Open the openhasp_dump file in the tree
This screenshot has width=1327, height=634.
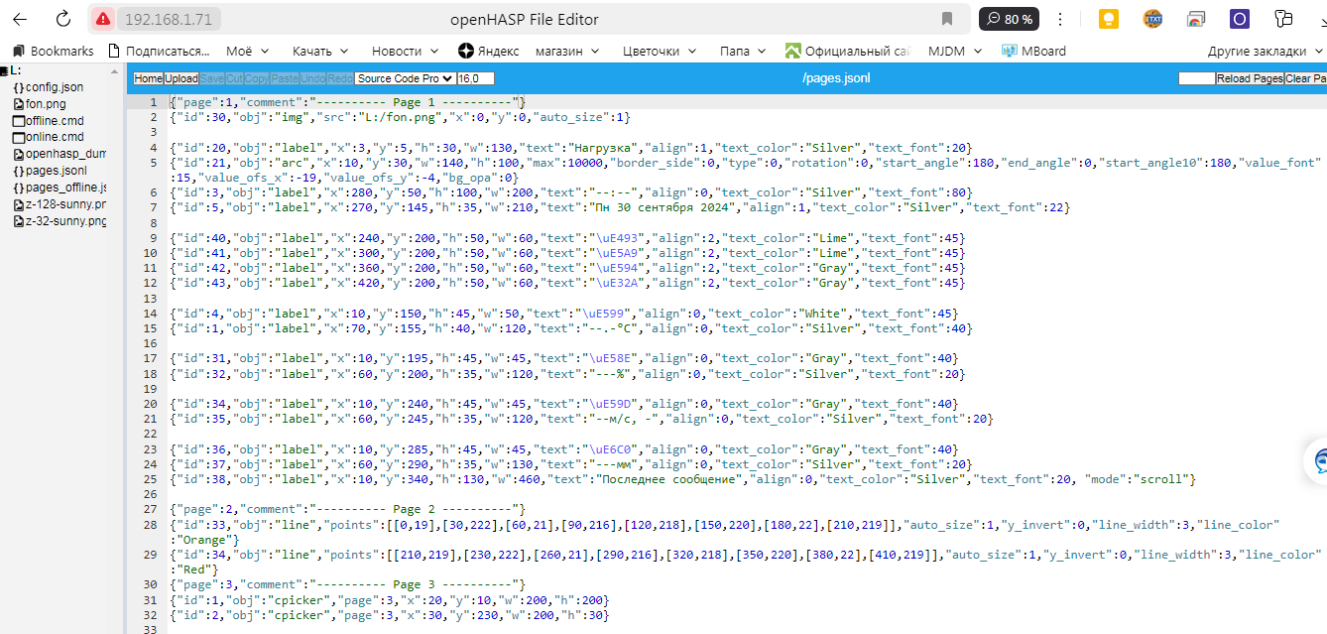tap(65, 154)
